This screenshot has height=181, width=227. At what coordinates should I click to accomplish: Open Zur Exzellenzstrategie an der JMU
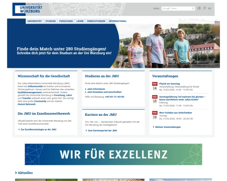[x=39, y=129]
